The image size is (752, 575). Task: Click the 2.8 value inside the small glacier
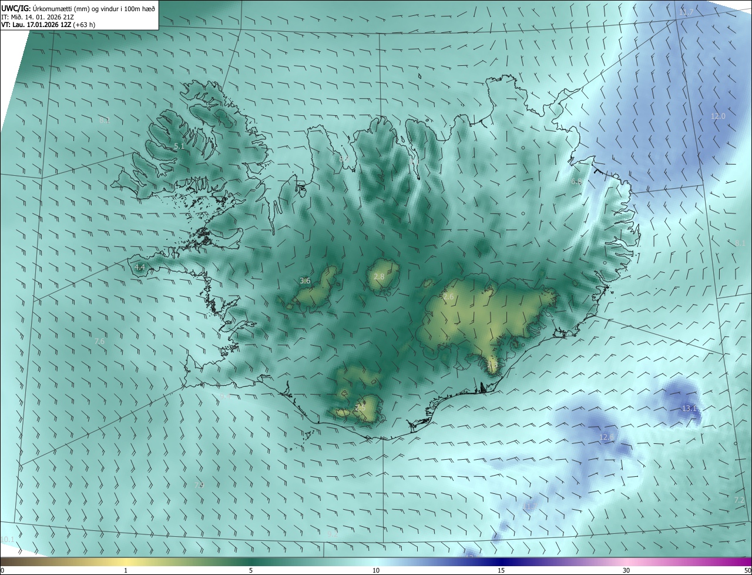(x=379, y=276)
